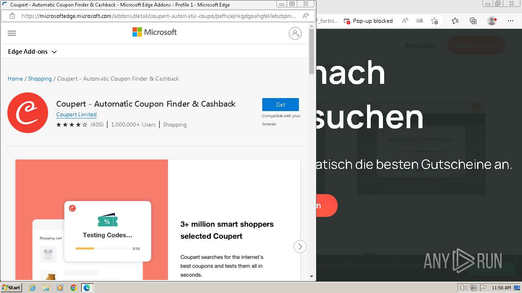The height and width of the screenshot is (293, 522).
Task: Click the speaker volume tray icon
Action: coord(464,288)
